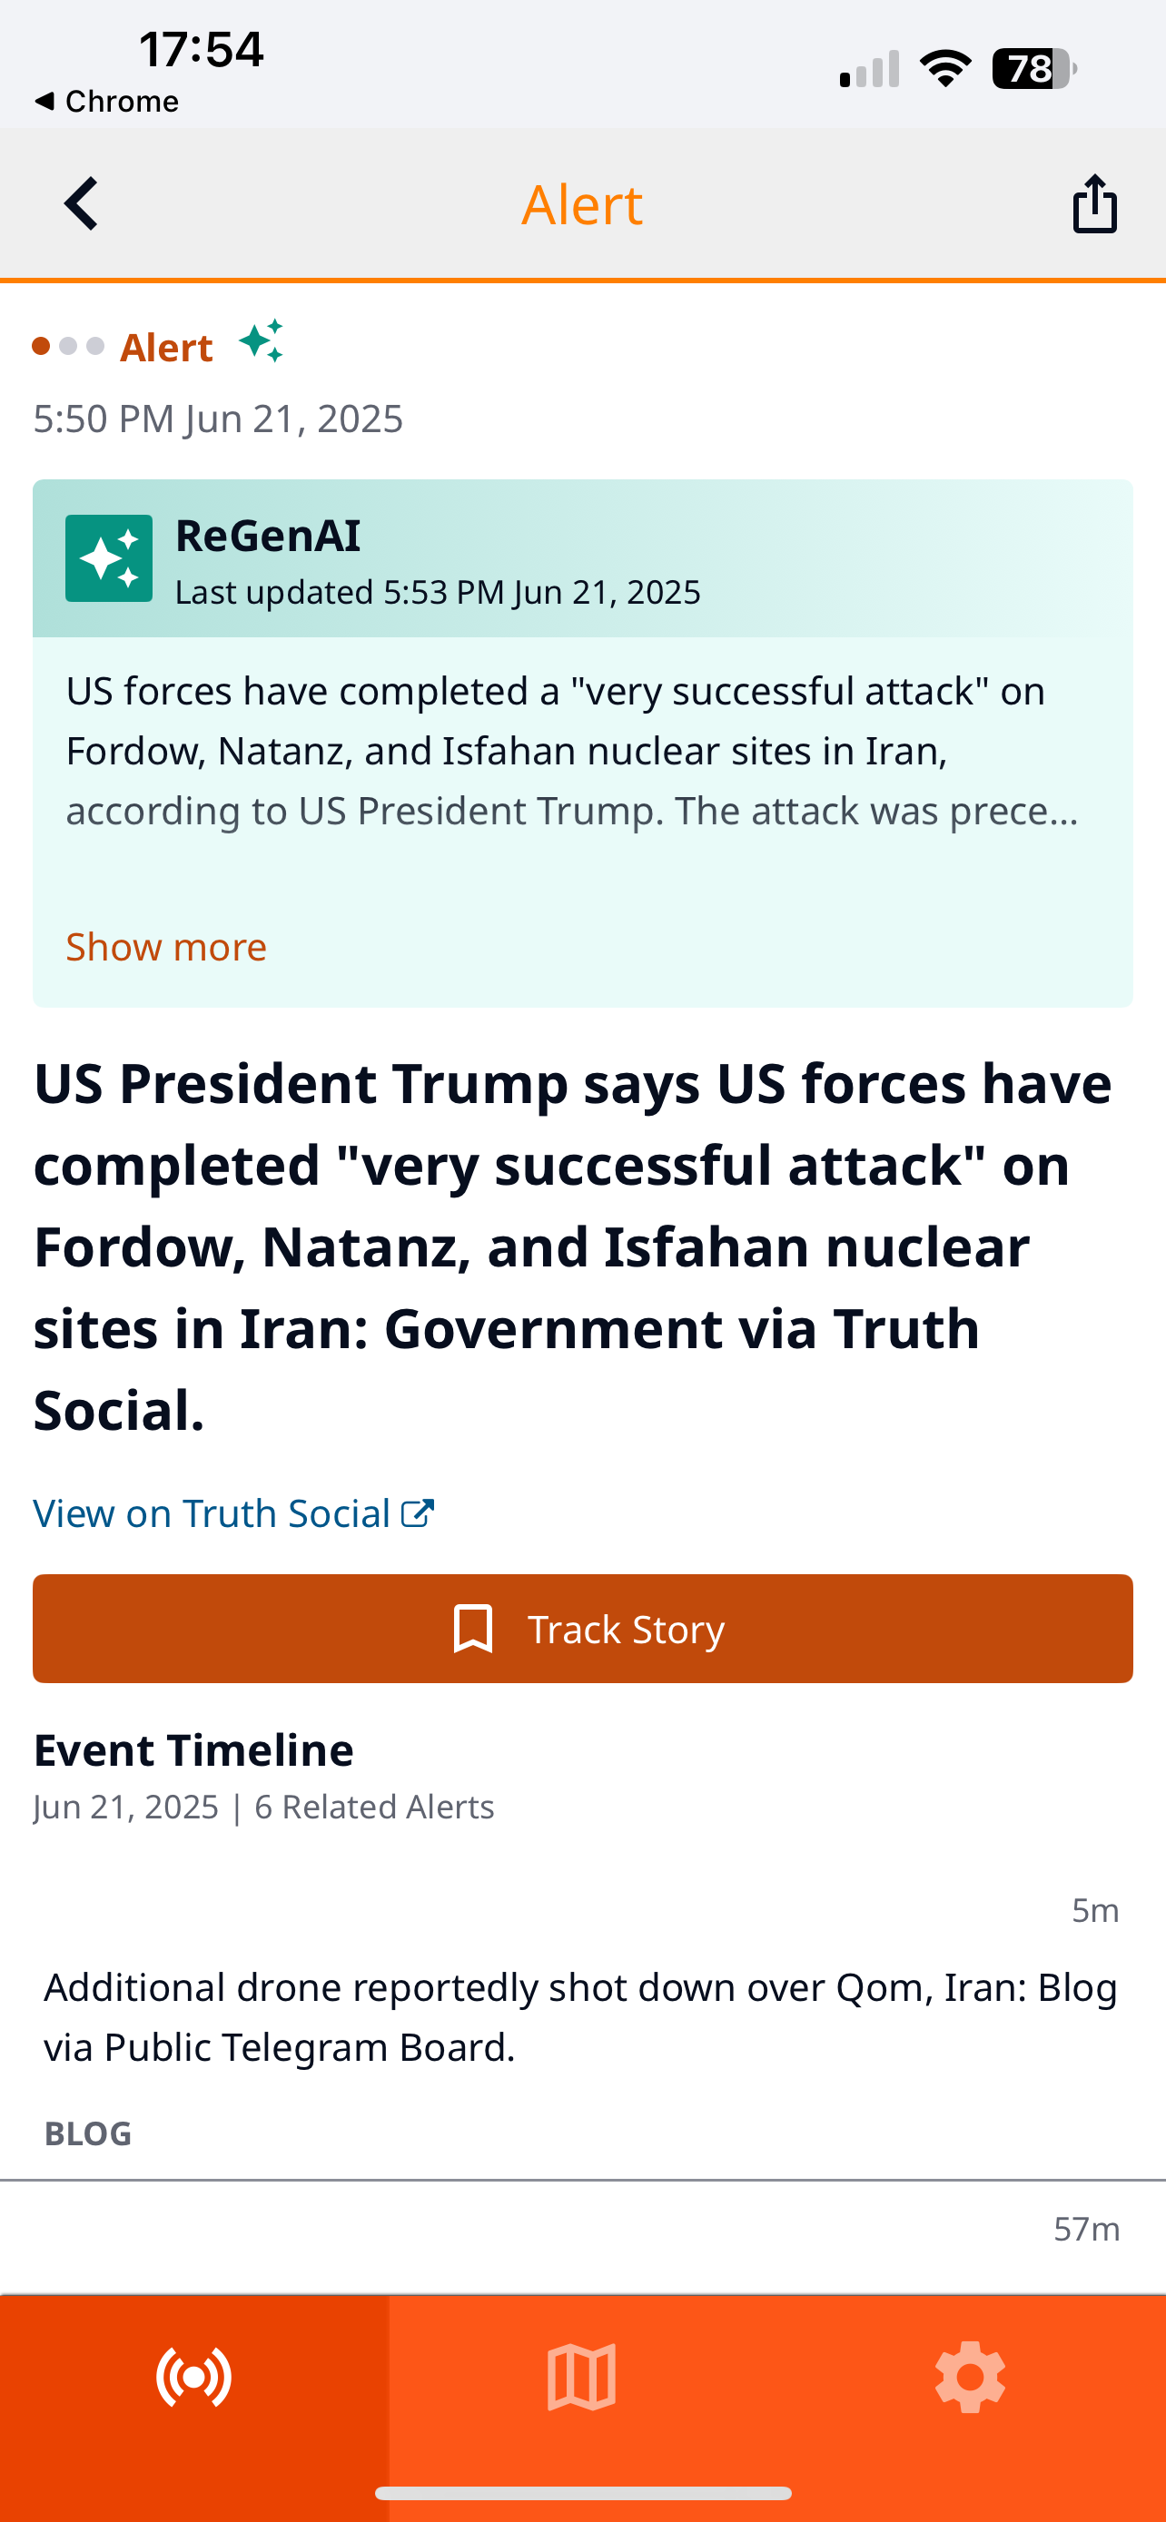Tap the ReGenAI sparkle logo square
The height and width of the screenshot is (2522, 1166).
109,558
